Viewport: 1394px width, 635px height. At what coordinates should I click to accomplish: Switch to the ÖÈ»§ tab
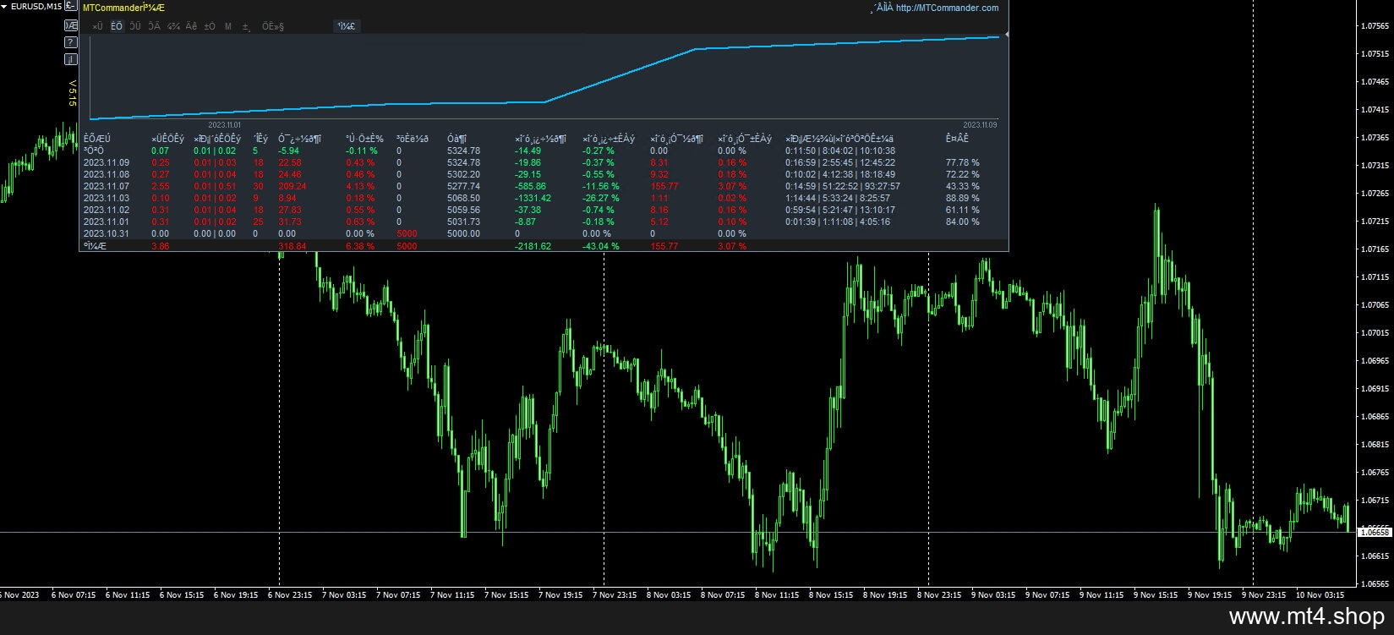click(273, 26)
